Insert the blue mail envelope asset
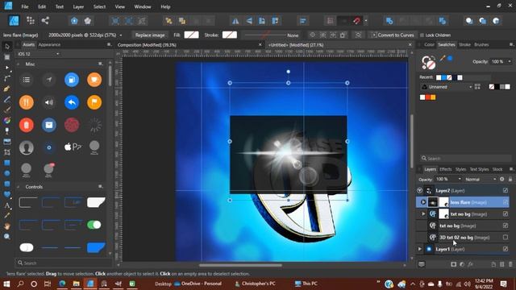This screenshot has height=290, width=516. (49, 126)
